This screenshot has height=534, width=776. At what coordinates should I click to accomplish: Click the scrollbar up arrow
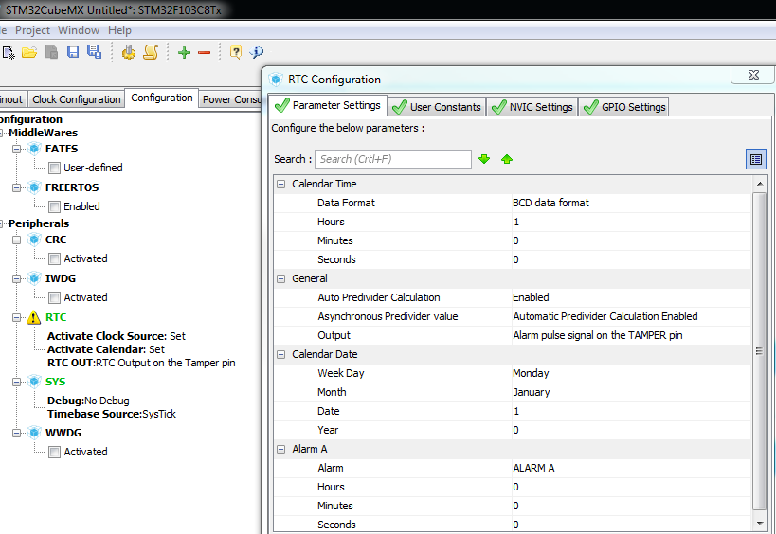[x=760, y=184]
